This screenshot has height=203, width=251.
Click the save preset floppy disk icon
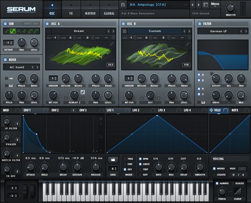point(123,5)
